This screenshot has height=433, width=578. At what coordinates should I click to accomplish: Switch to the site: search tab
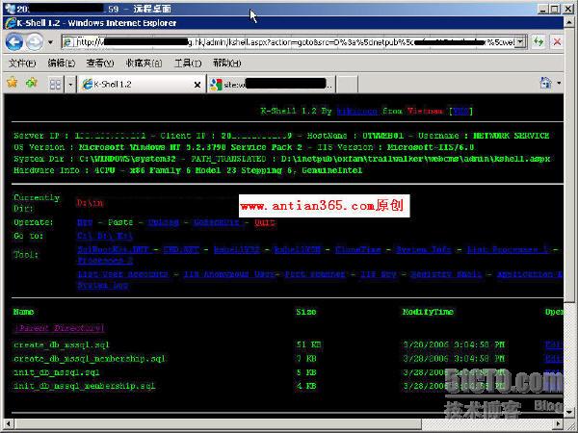(272, 85)
